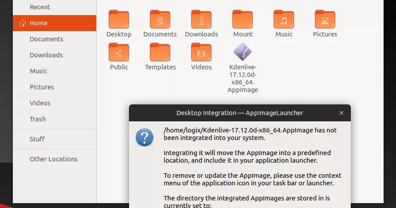Click the Home icon in sidebar

[x=23, y=23]
